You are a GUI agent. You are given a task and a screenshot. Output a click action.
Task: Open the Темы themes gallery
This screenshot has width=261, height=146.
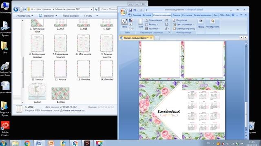tap(124, 24)
